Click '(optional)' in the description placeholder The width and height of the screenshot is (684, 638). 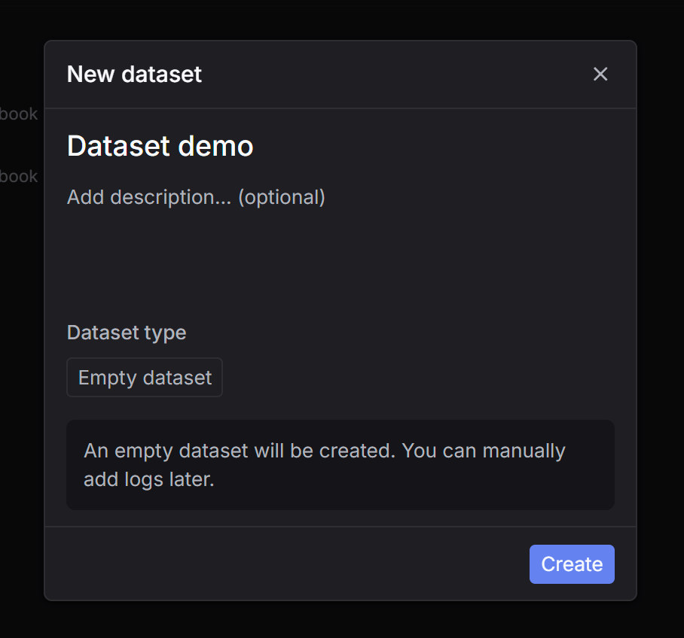[282, 197]
